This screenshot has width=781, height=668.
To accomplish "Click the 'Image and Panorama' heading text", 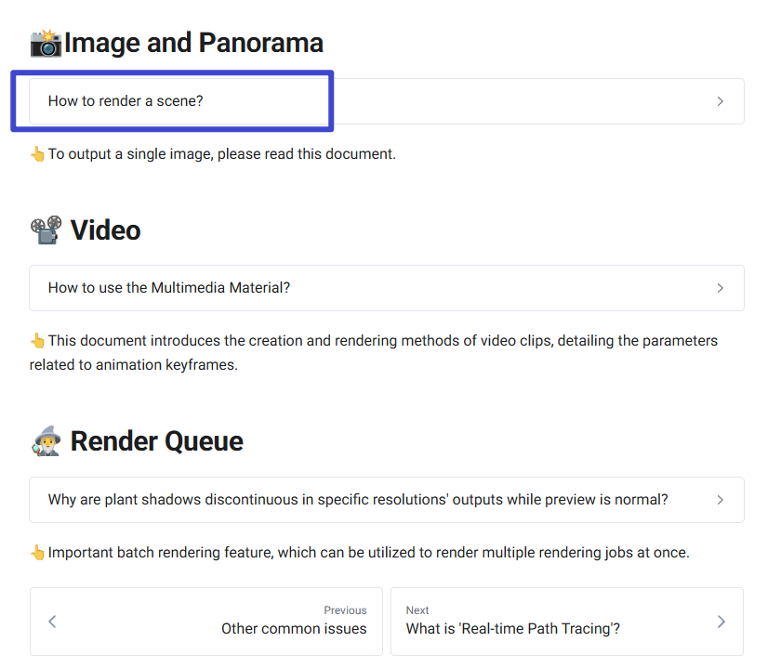I will (193, 43).
